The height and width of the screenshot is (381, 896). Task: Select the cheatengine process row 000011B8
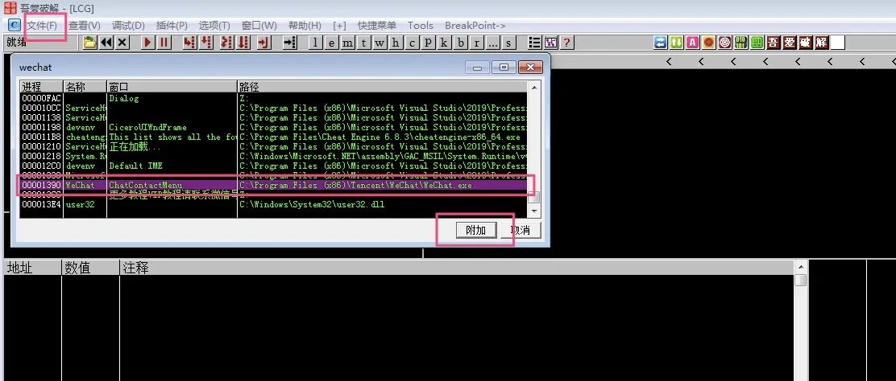pos(274,137)
